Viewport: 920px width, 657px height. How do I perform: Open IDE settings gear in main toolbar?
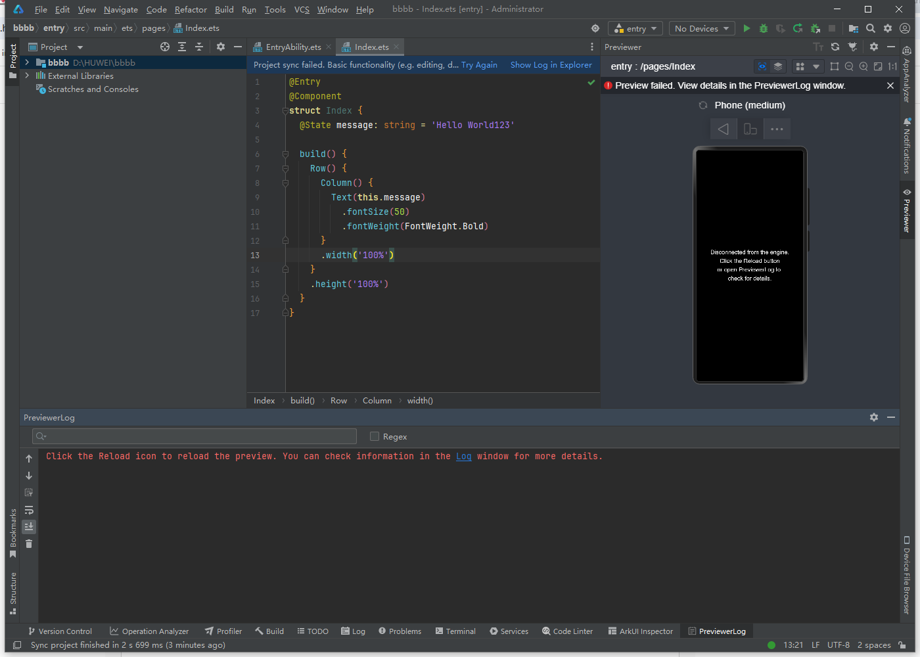pyautogui.click(x=888, y=28)
